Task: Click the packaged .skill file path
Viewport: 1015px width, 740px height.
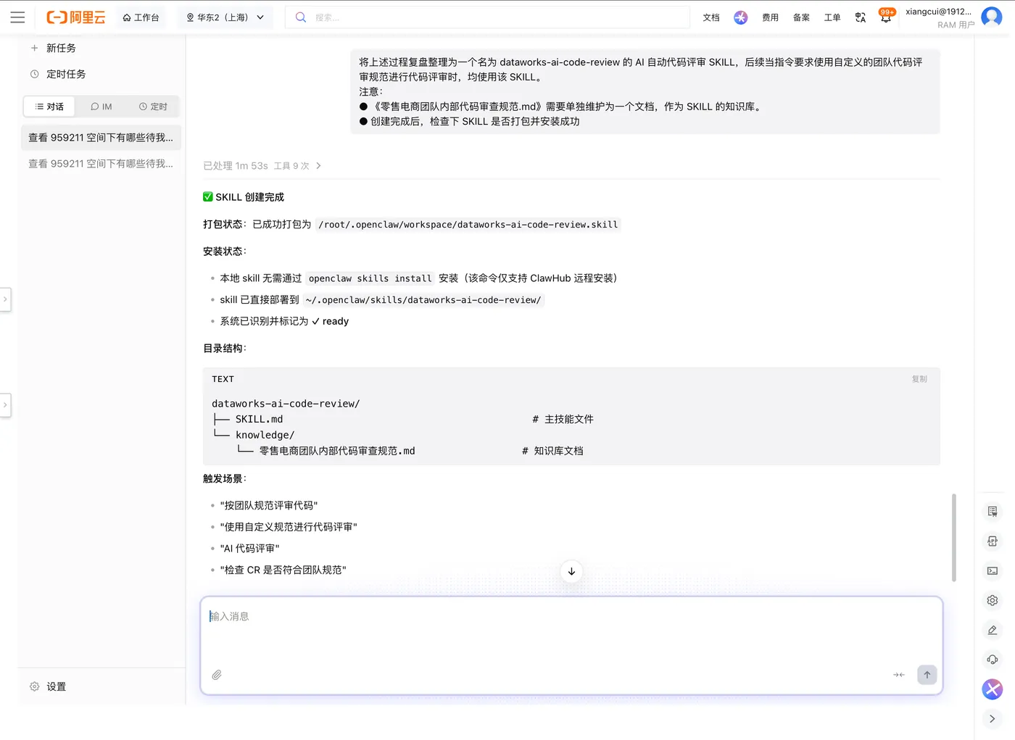Action: [x=468, y=225]
